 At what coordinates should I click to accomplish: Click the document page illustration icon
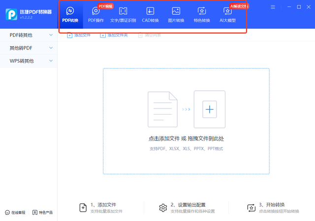pyautogui.click(x=162, y=110)
